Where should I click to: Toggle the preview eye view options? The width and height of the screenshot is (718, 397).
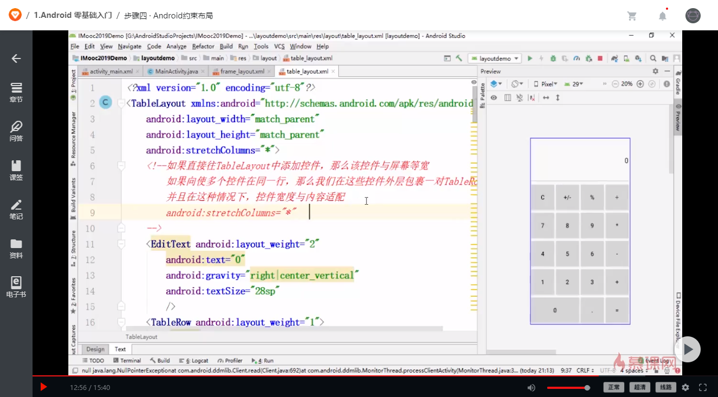(494, 97)
